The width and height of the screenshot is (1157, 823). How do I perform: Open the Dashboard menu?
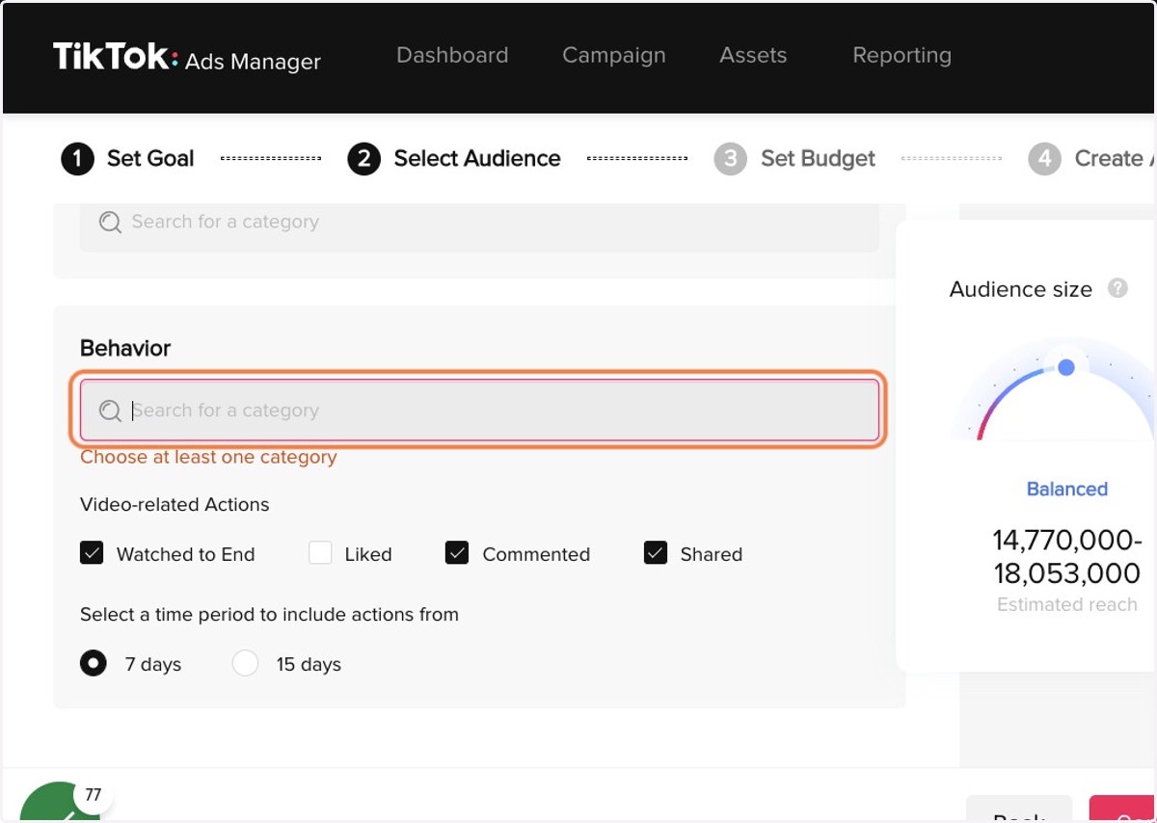452,56
